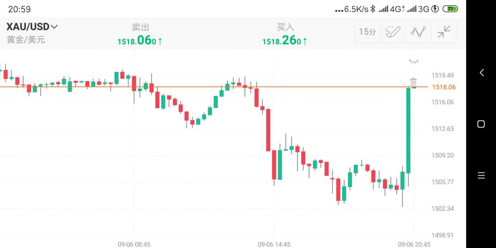
Task: Click the orange horizontal price line
Action: pyautogui.click(x=214, y=87)
